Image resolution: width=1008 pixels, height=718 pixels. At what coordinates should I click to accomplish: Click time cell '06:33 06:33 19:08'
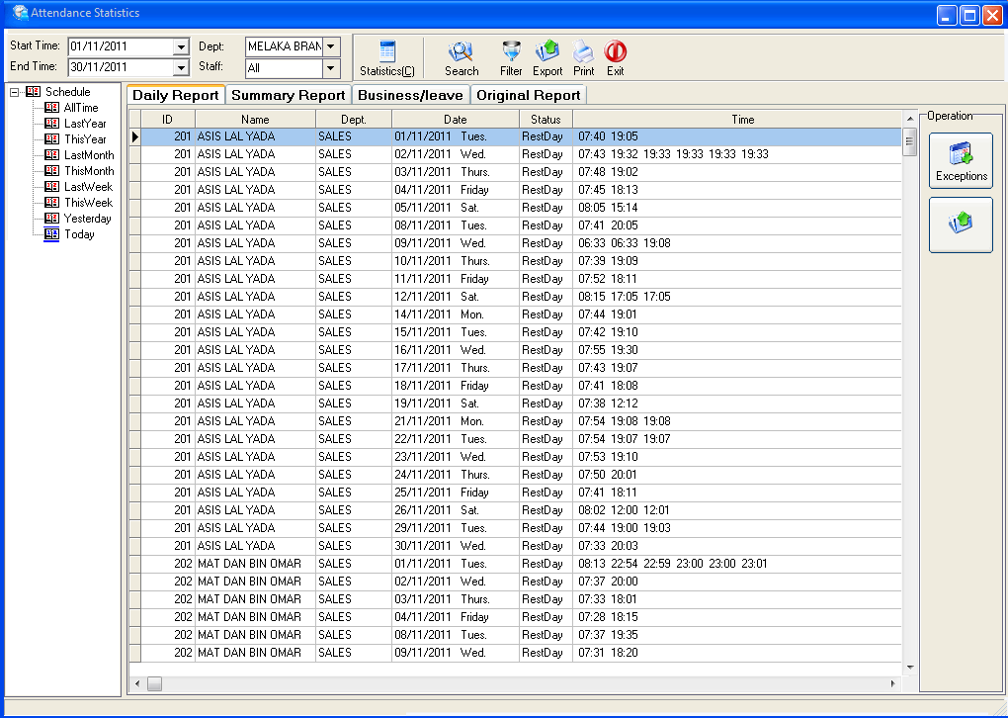tap(736, 243)
